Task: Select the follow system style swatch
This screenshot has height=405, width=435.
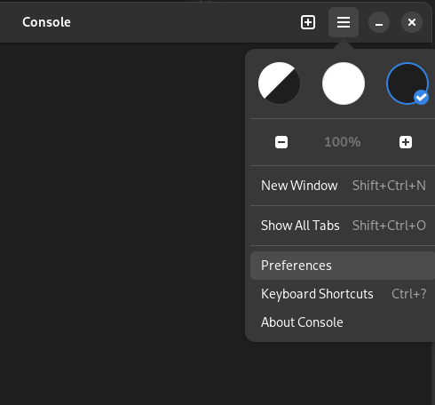Action: point(279,83)
